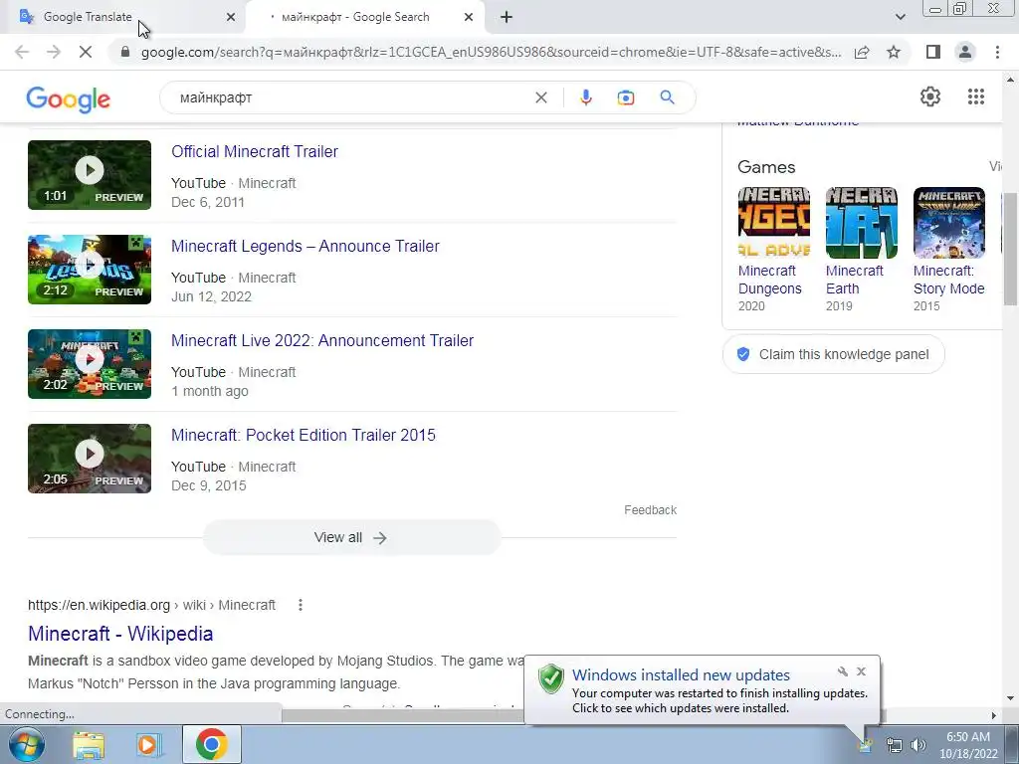
Task: Select Minecraft Earth game cover
Action: coord(862,223)
